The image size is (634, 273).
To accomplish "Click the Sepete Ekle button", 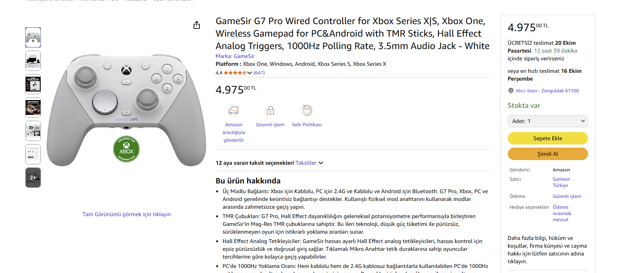I will pos(548,138).
